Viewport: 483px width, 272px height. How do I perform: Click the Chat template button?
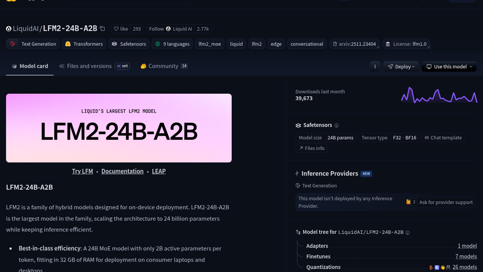[x=443, y=138]
